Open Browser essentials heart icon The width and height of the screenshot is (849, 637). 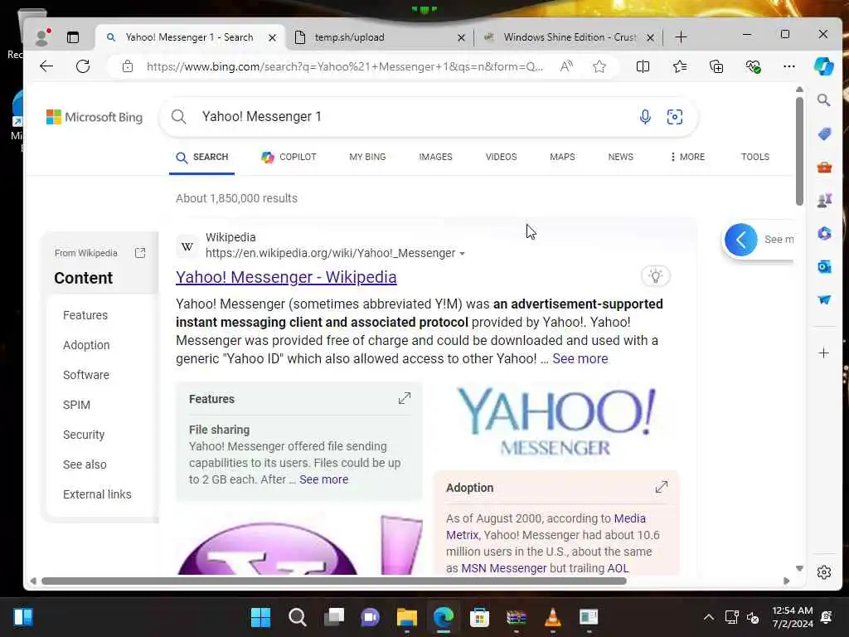pyautogui.click(x=753, y=66)
